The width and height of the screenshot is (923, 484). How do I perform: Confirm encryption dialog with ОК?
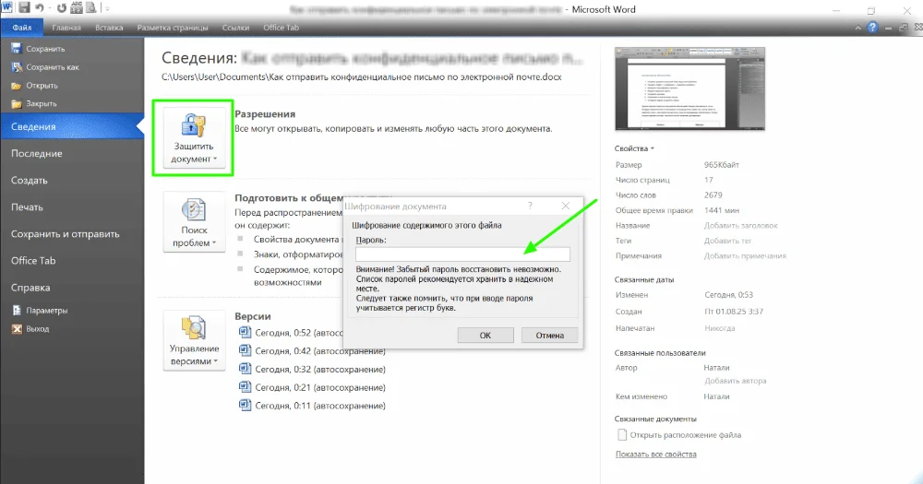[x=485, y=336]
